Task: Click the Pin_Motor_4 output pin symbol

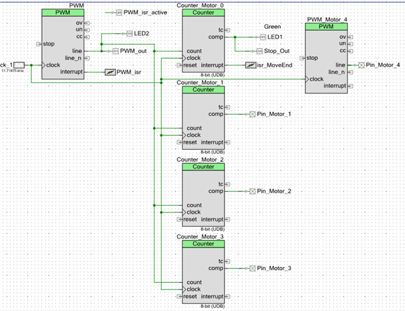Action: point(362,65)
